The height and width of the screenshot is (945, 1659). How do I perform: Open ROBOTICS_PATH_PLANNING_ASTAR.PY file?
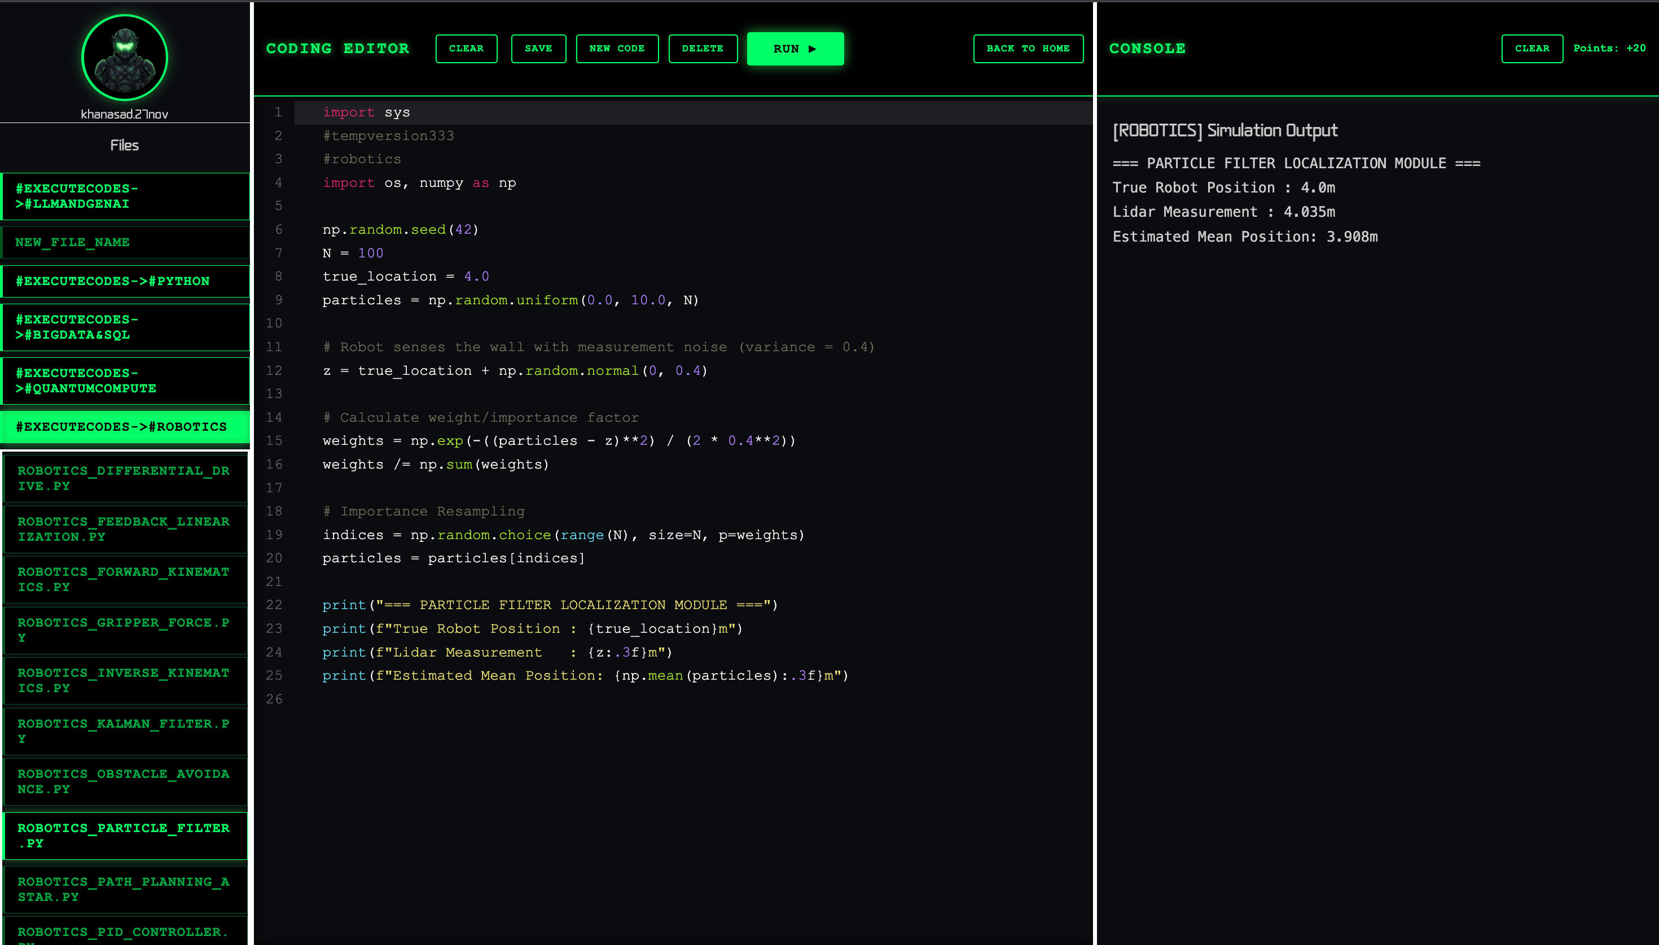pyautogui.click(x=125, y=889)
